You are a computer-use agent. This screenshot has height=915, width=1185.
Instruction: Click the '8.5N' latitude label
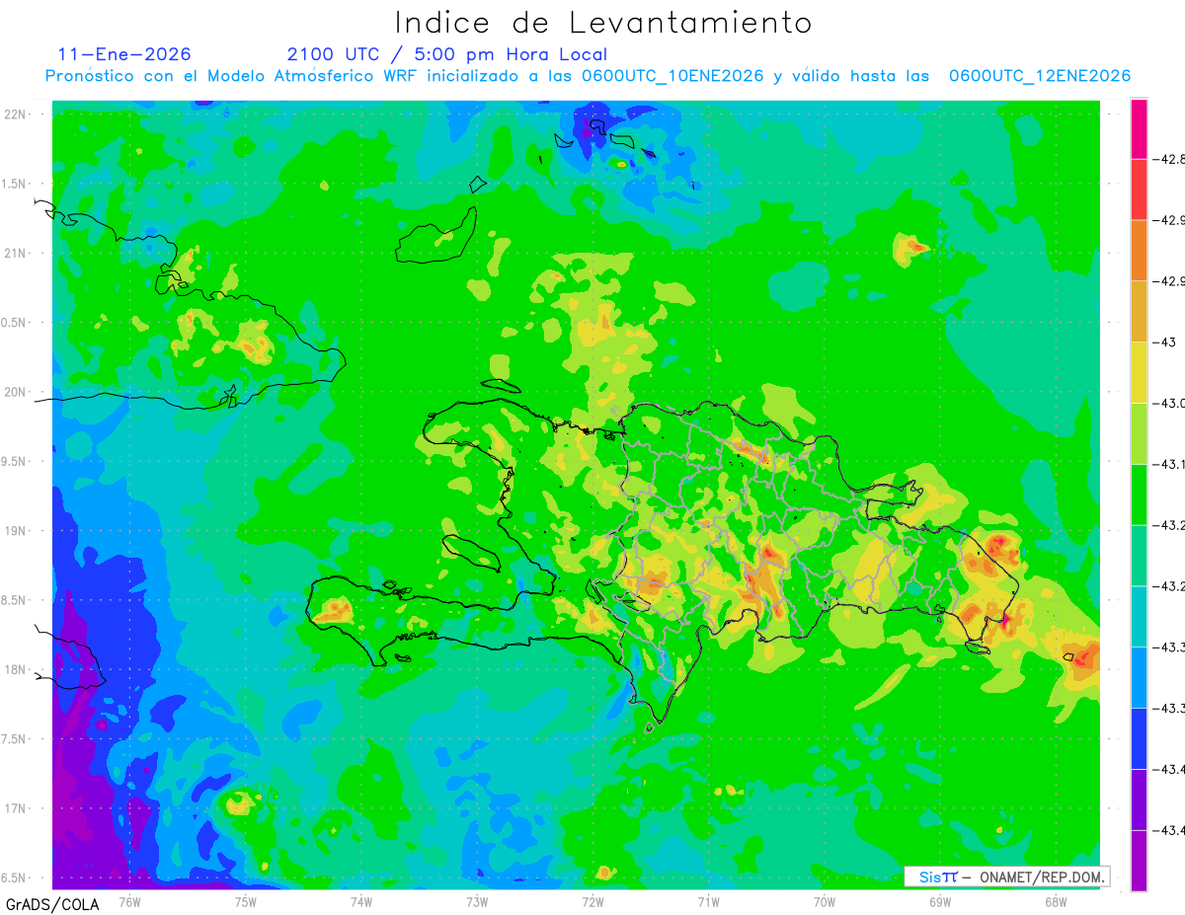(15, 600)
